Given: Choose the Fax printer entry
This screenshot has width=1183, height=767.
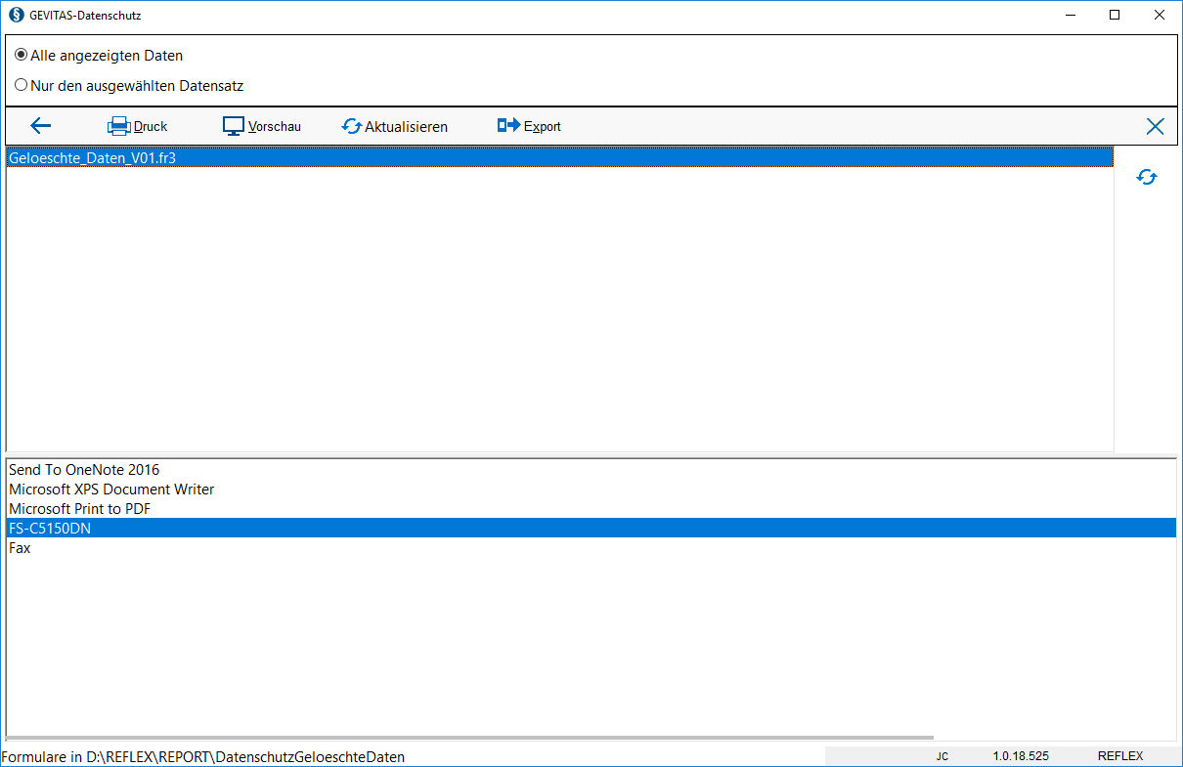Looking at the screenshot, I should pyautogui.click(x=591, y=548).
